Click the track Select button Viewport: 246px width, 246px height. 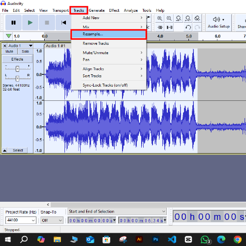pos(18,150)
